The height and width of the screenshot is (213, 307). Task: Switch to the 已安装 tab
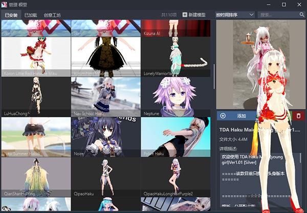pyautogui.click(x=11, y=15)
